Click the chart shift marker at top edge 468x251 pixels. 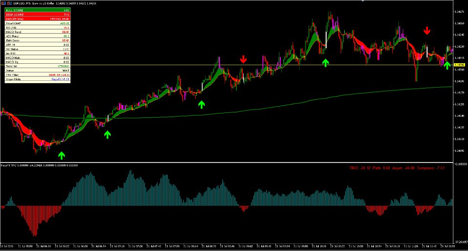[x=363, y=1]
